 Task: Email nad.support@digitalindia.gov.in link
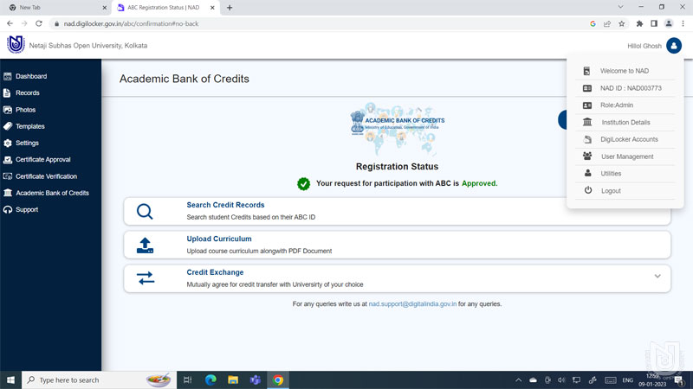[x=412, y=304]
